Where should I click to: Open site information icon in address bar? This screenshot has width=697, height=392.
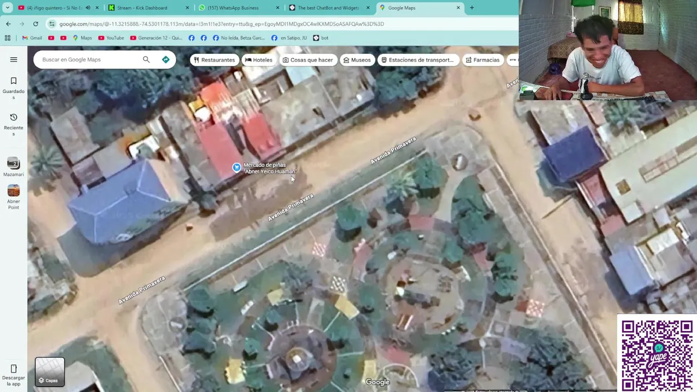[52, 24]
